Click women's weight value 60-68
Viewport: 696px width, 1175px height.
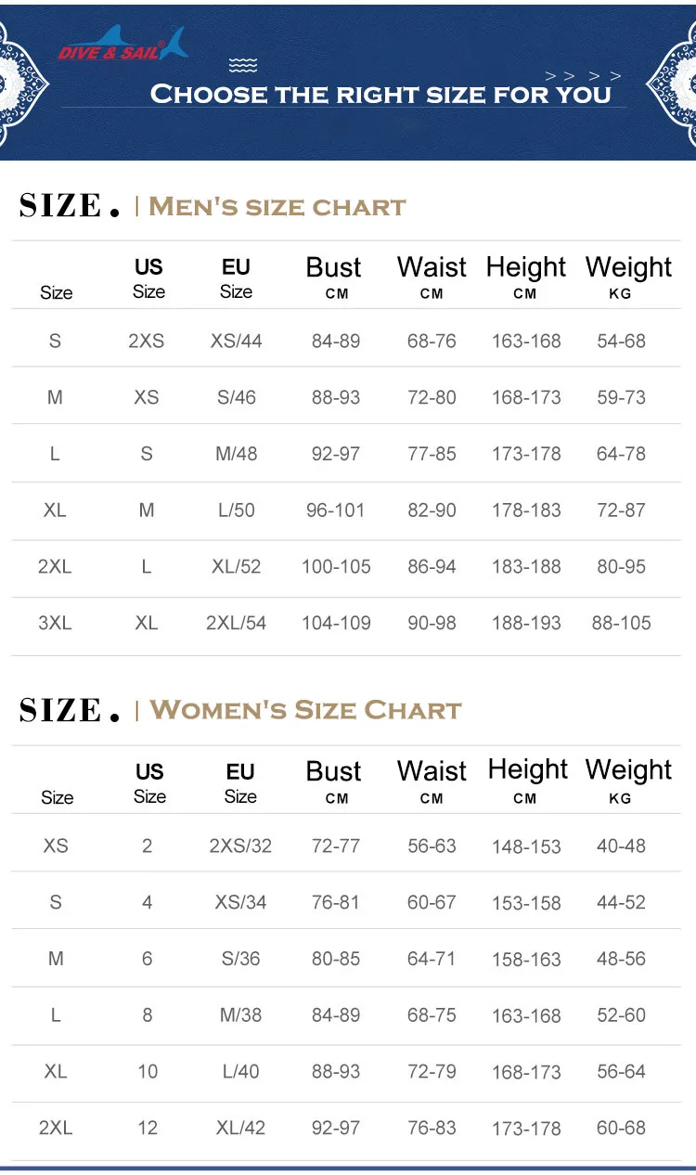click(621, 1128)
